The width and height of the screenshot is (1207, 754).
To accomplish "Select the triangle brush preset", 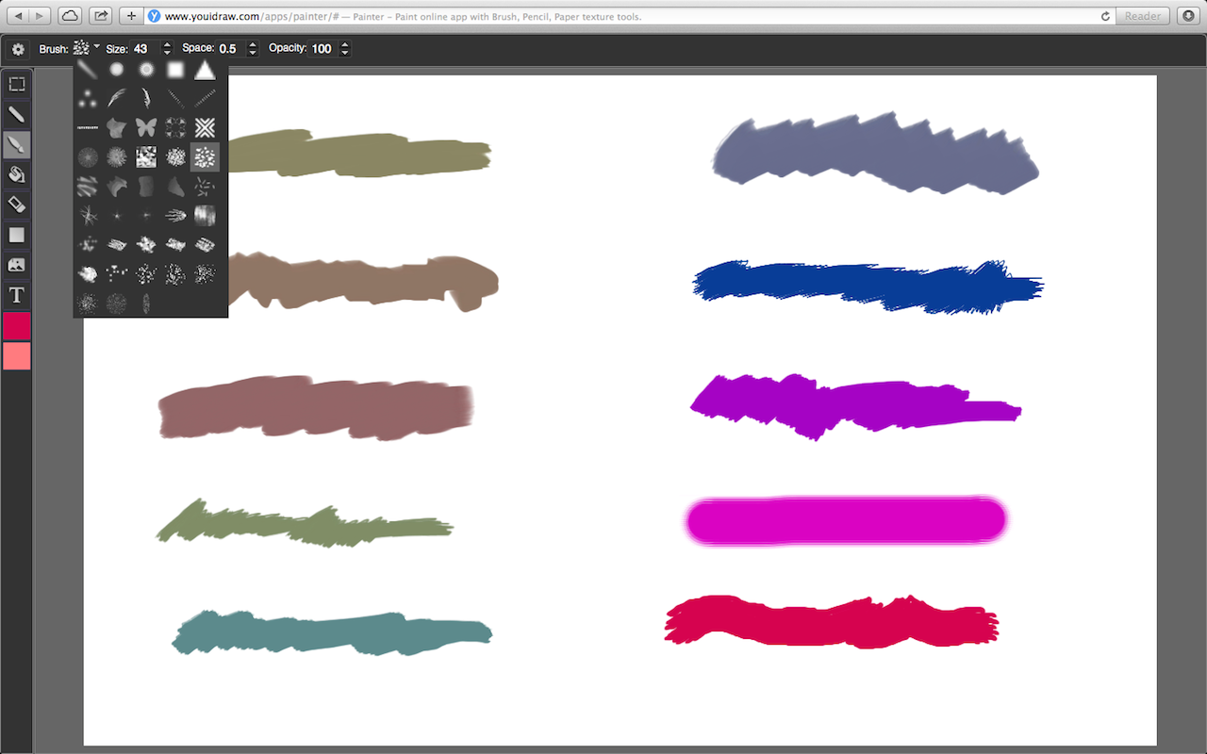I will [205, 70].
